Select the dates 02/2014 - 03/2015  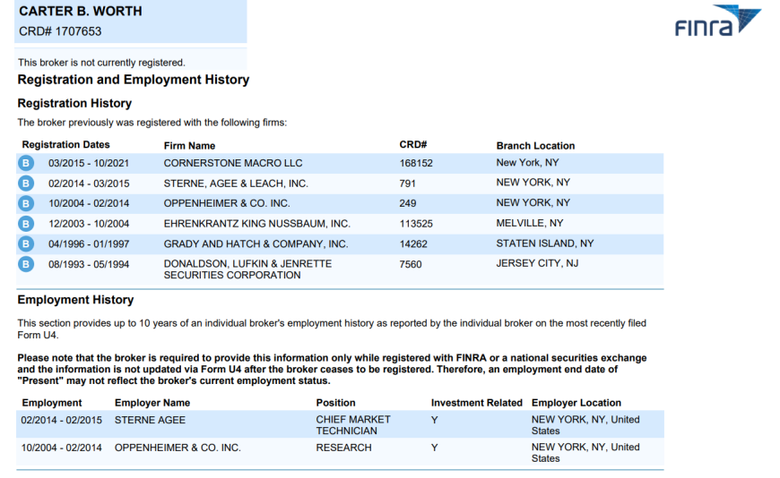pyautogui.click(x=89, y=184)
